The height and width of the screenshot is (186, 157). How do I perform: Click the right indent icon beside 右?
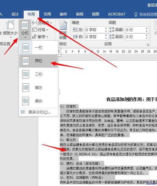pos(75,37)
